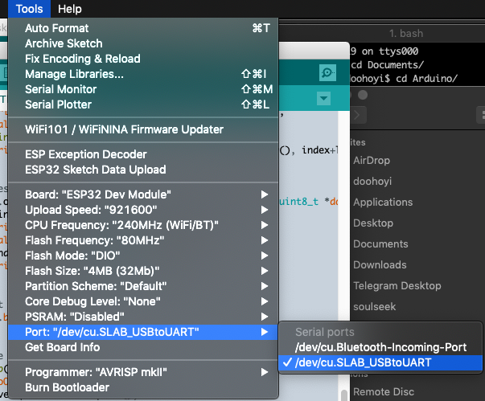485x401 pixels.
Task: Select Get Board Info
Action: click(63, 347)
